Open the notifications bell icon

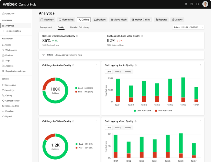(x=186, y=4)
